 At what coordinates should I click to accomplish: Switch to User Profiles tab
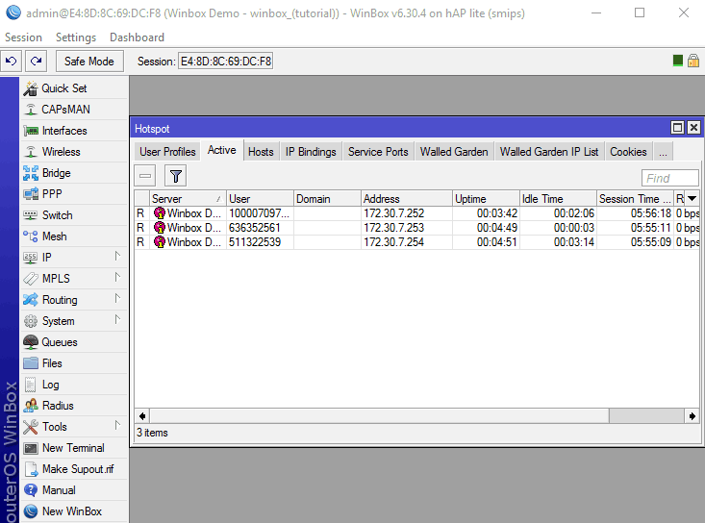[x=167, y=152]
